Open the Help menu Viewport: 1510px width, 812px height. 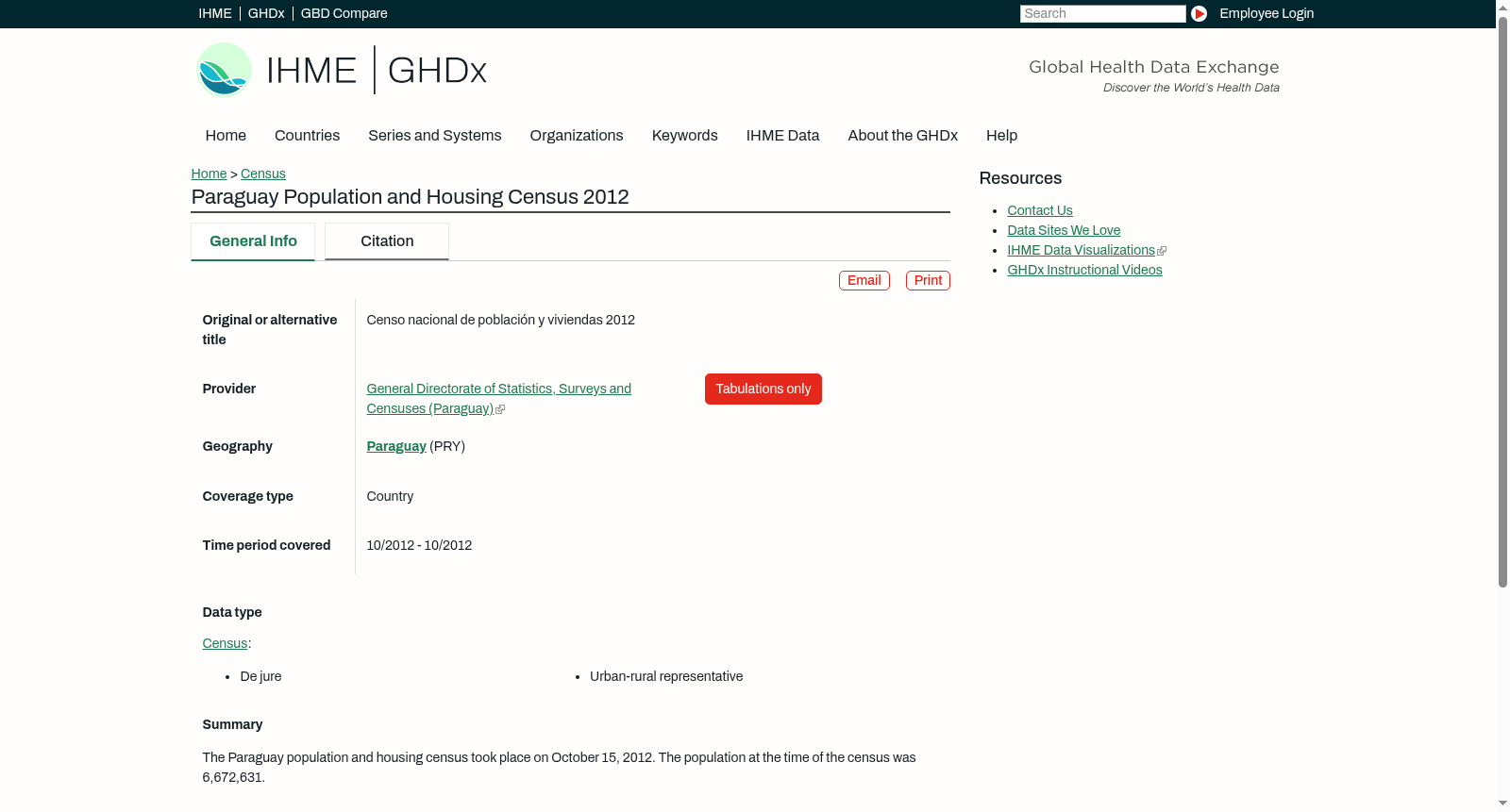pos(1002,136)
